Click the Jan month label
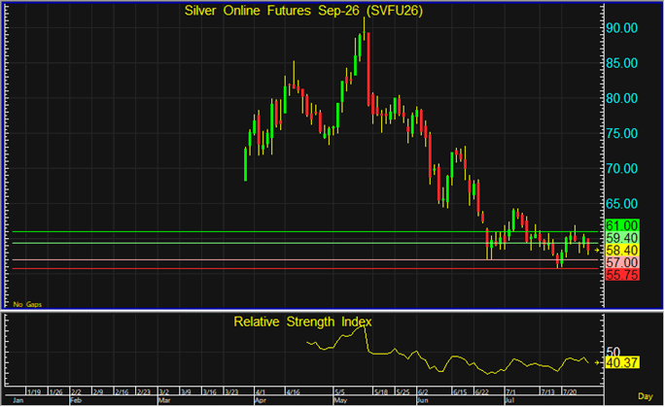The width and height of the screenshot is (665, 407). 17,400
